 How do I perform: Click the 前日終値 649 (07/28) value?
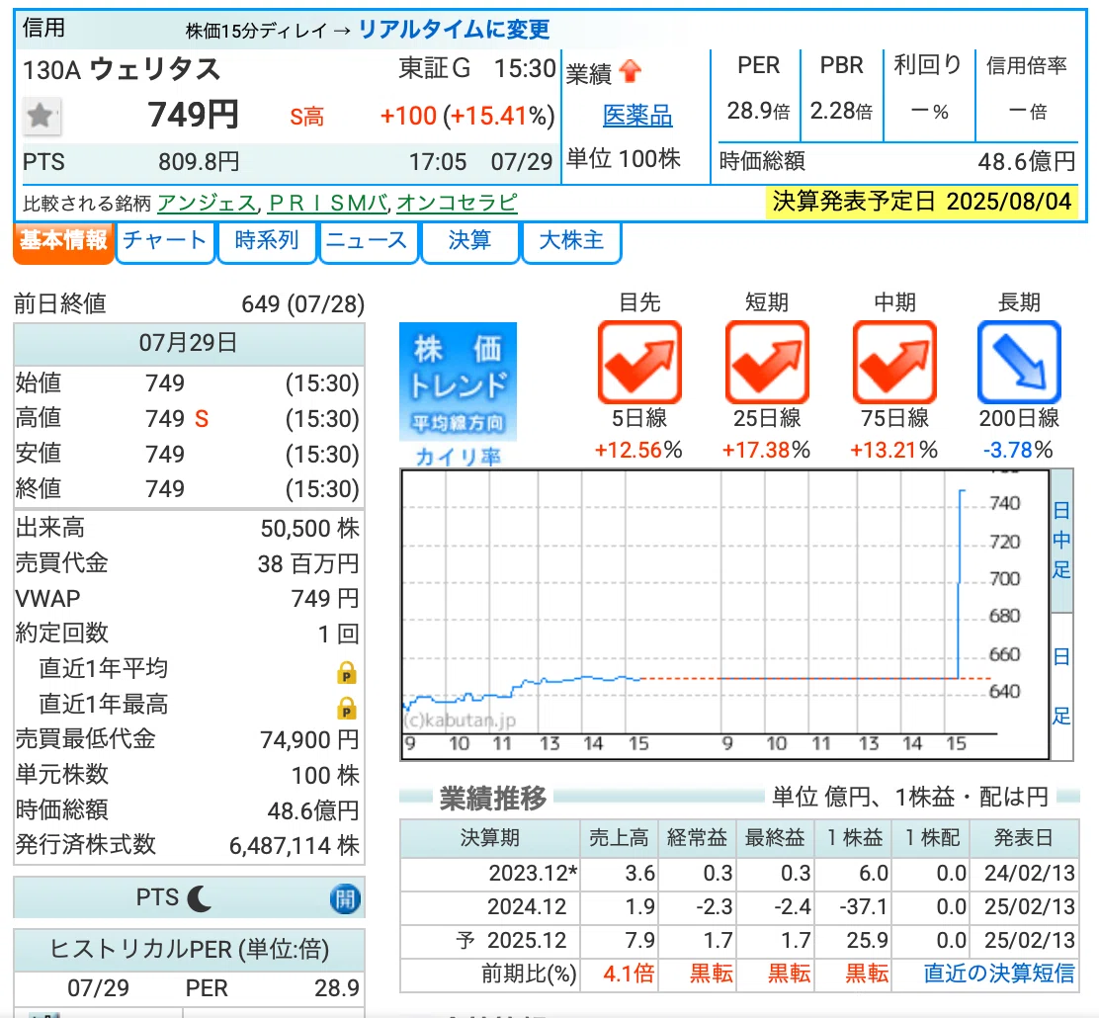[302, 304]
